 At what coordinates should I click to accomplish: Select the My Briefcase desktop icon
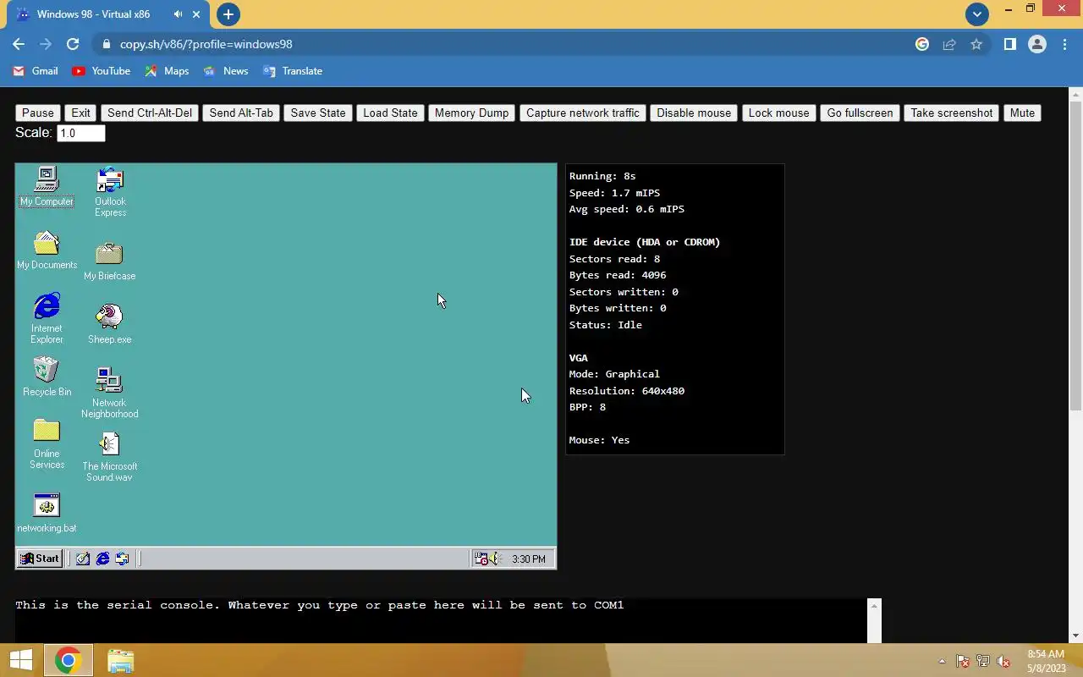[x=109, y=261]
